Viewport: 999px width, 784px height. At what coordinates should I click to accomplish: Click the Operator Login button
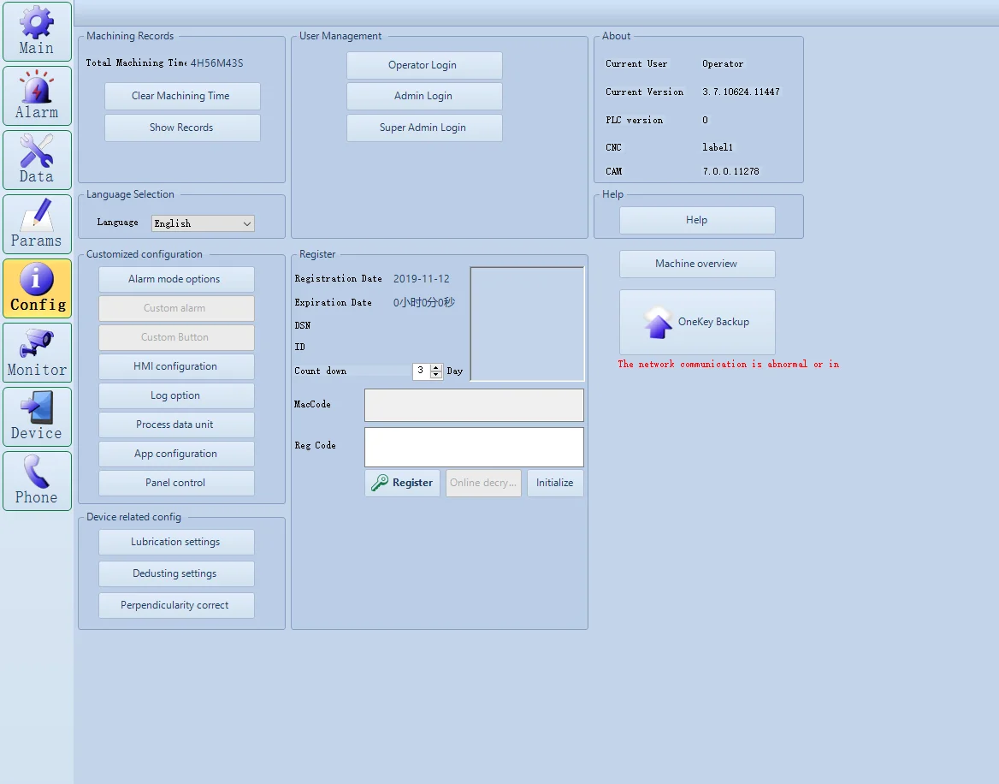pyautogui.click(x=424, y=65)
